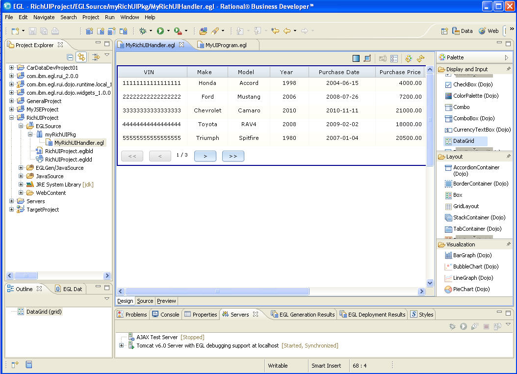
Task: Click the New wizard icon
Action: coord(15,31)
